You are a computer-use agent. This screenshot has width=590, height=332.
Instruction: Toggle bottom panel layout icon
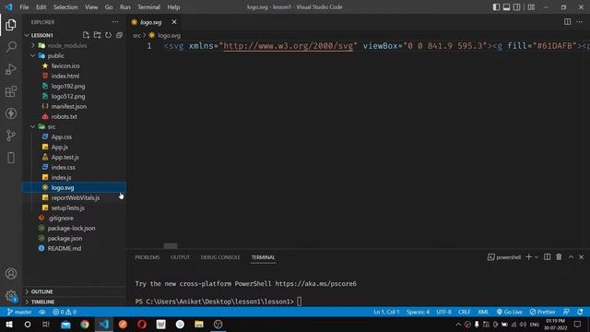[x=506, y=6]
